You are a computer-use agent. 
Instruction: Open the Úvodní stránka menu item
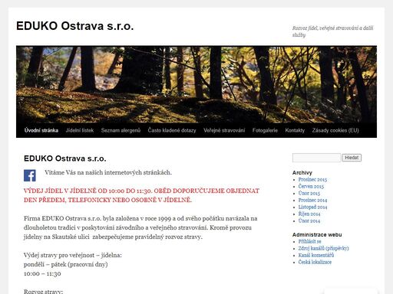point(41,130)
